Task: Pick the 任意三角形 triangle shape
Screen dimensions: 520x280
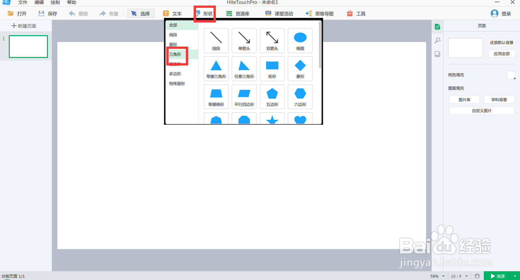Action: [x=244, y=69]
